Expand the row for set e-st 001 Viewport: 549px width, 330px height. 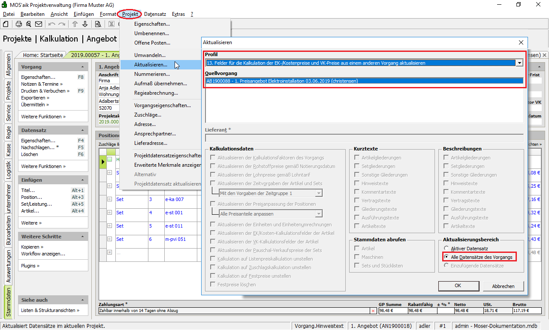coord(109,213)
